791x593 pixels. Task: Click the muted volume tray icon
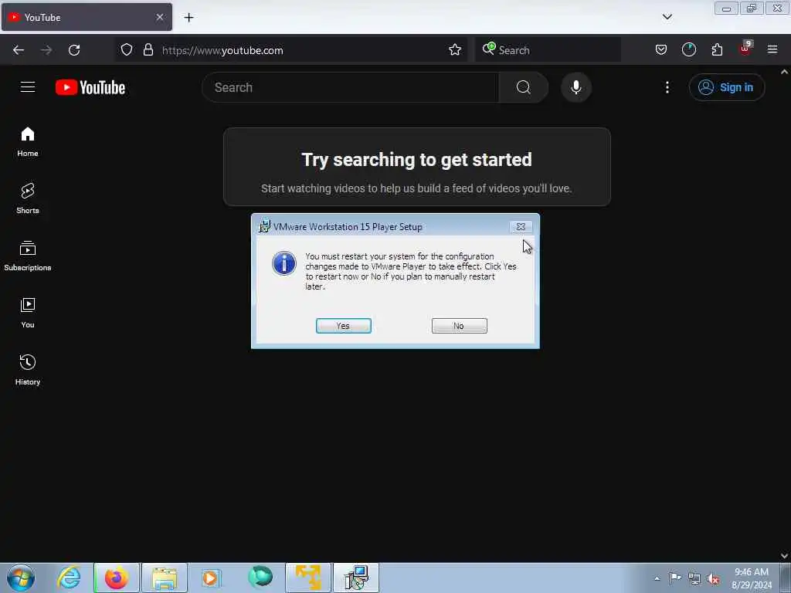(713, 579)
